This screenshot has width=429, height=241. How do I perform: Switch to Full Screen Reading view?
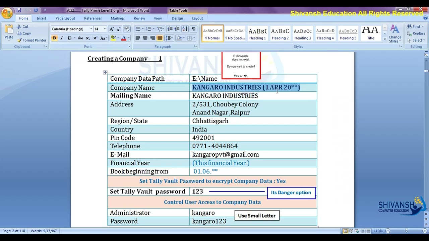pyautogui.click(x=351, y=231)
